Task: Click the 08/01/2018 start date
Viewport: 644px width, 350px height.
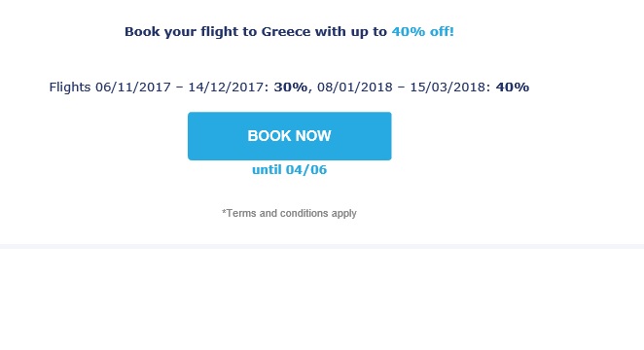Action: pyautogui.click(x=355, y=87)
